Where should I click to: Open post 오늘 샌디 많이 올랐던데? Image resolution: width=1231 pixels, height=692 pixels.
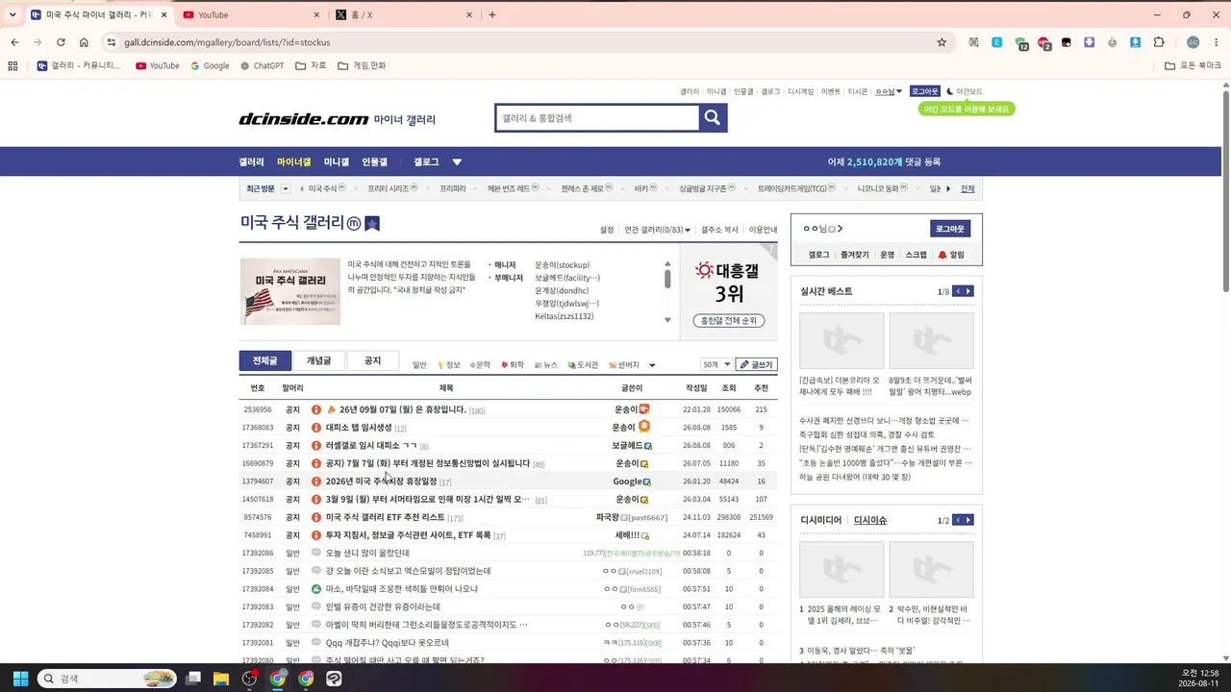coord(367,554)
